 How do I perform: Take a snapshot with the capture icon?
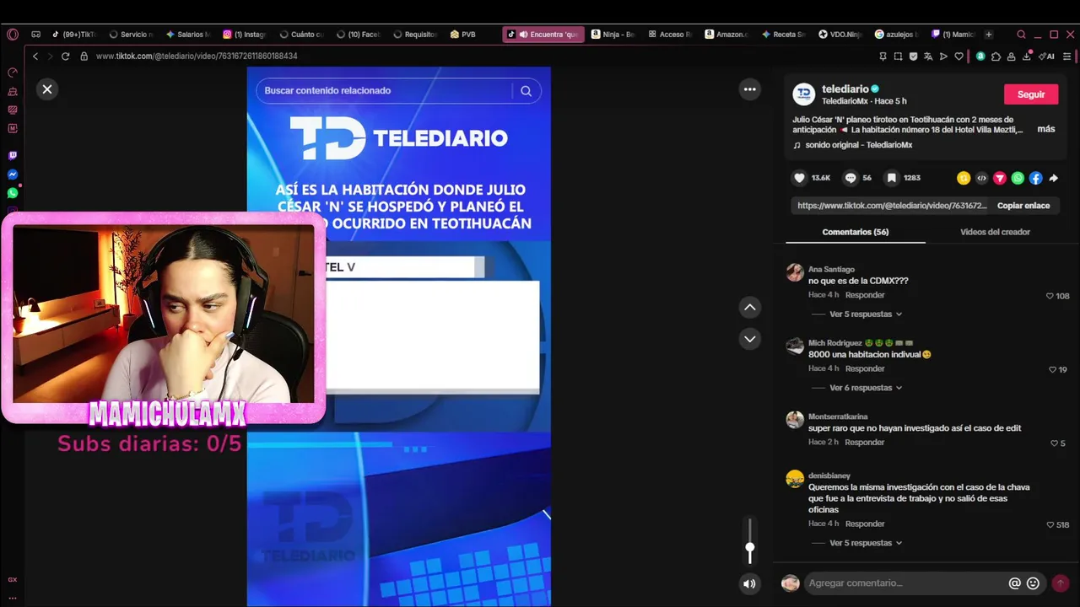(898, 56)
